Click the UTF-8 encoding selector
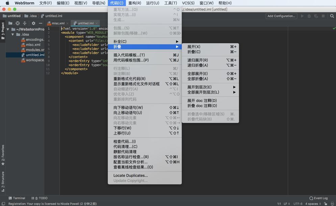This screenshot has width=336, height=206. click(x=298, y=204)
